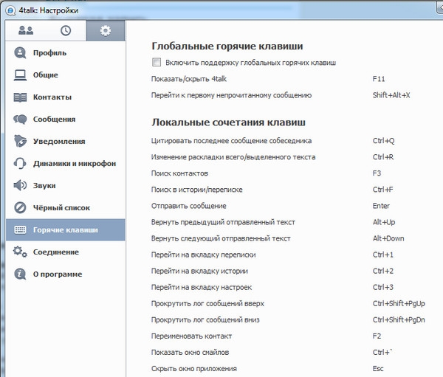
Task: Click the Динамики и микрофон headset icon
Action: 21,164
